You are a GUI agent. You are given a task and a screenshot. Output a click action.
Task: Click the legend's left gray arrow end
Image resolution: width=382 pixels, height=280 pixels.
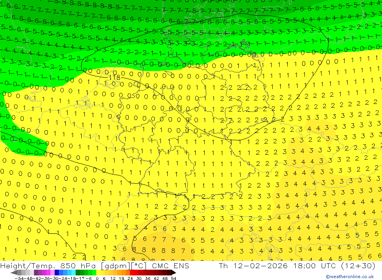14,272
